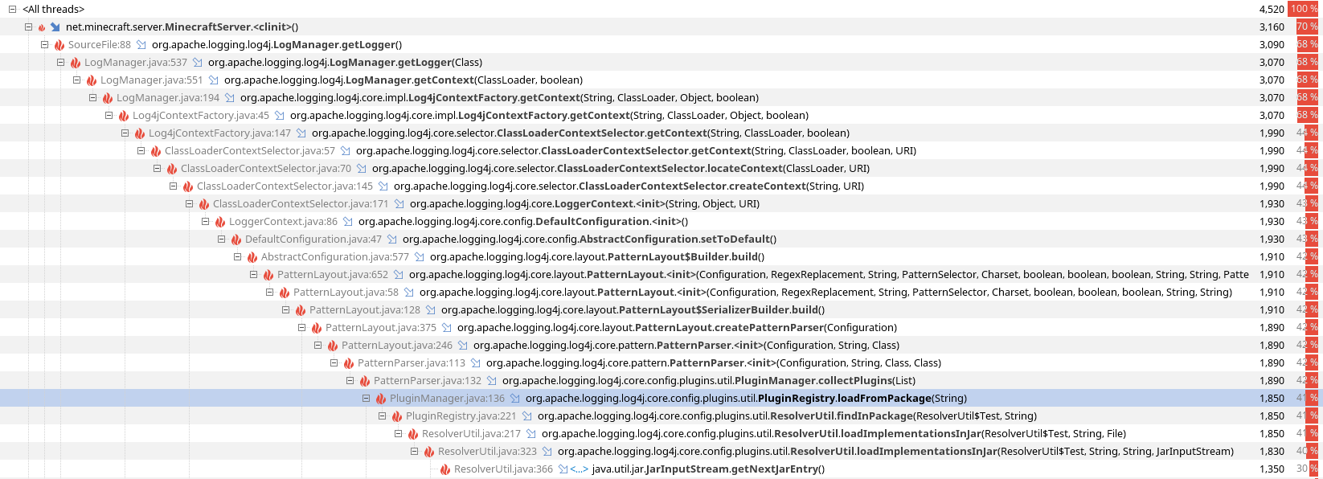Click the call arrow icon after LogManager.java:551

(x=214, y=80)
